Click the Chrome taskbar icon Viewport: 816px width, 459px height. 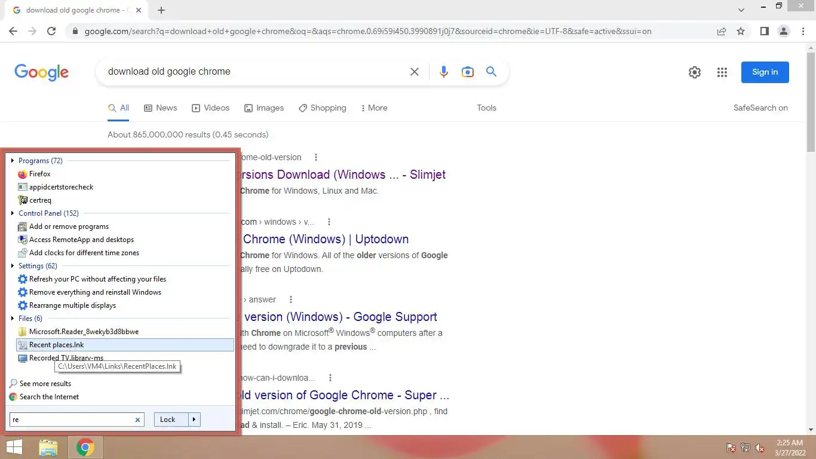85,447
